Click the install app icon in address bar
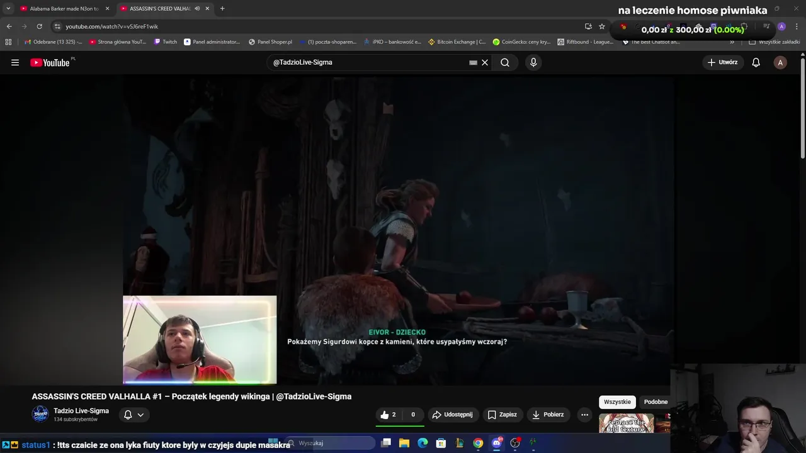Viewport: 806px width, 453px height. [x=588, y=26]
